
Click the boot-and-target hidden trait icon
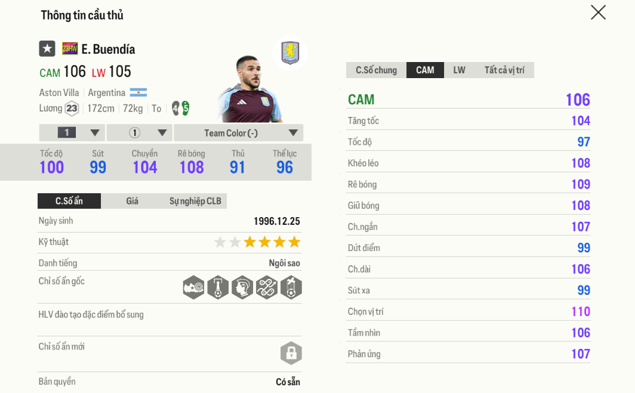[194, 287]
